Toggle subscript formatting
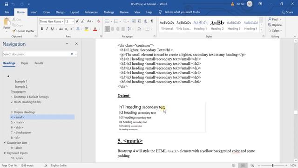Screen dimensions: 298x168 (x=67, y=29)
